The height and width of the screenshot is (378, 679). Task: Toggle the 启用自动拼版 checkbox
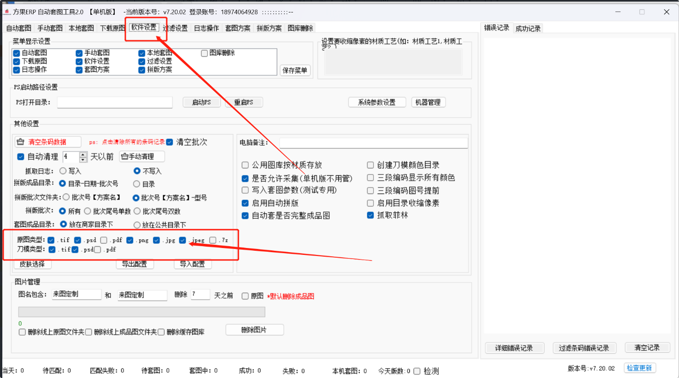pos(245,203)
